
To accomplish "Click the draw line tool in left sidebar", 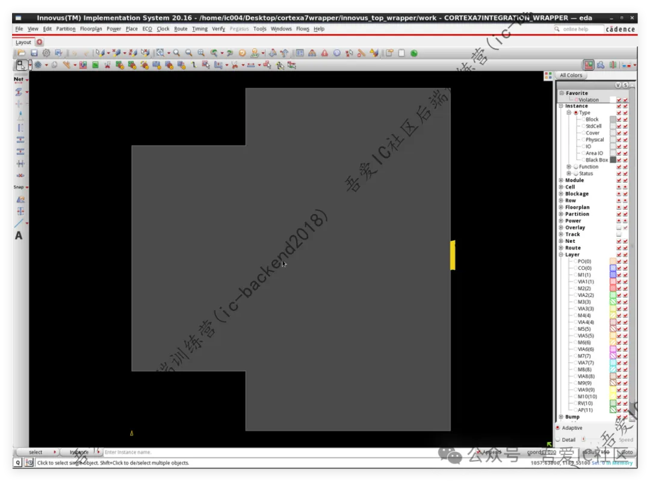I will click(19, 223).
